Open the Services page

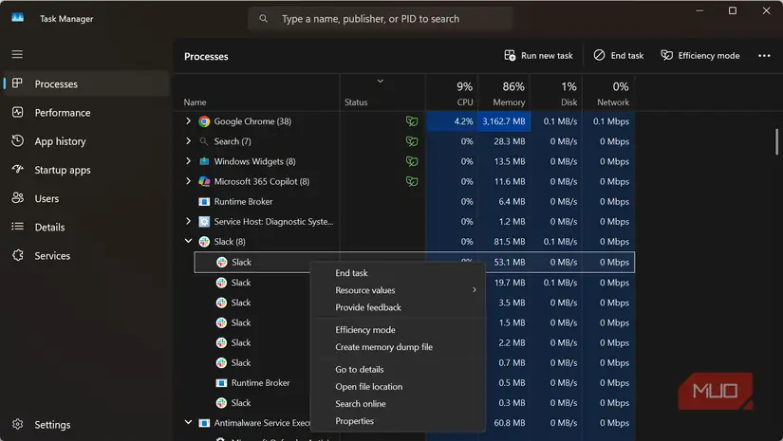coord(52,255)
